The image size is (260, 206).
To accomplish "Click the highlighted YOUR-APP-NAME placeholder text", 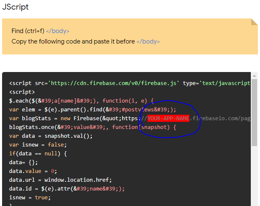I will pos(168,118).
